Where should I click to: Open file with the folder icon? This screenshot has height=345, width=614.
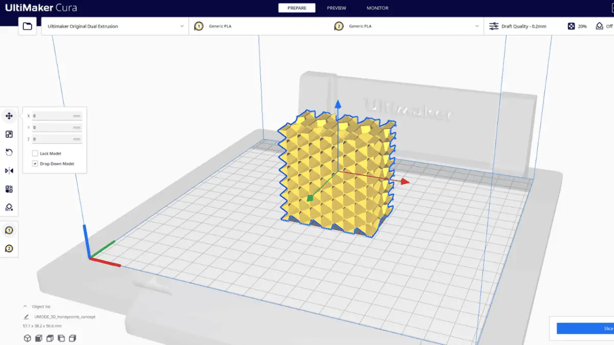pyautogui.click(x=28, y=26)
